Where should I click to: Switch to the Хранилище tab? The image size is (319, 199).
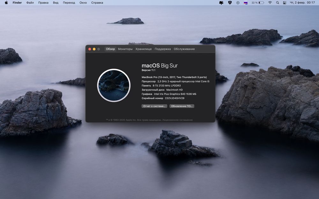143,49
